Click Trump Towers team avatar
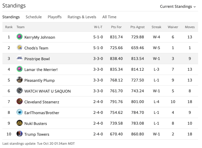Screen dimensions: 202x148 click(20, 134)
